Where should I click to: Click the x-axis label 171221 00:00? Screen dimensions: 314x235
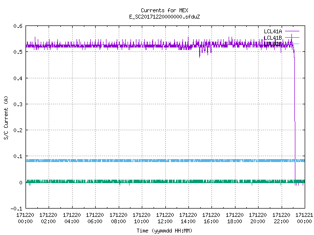(x=304, y=218)
